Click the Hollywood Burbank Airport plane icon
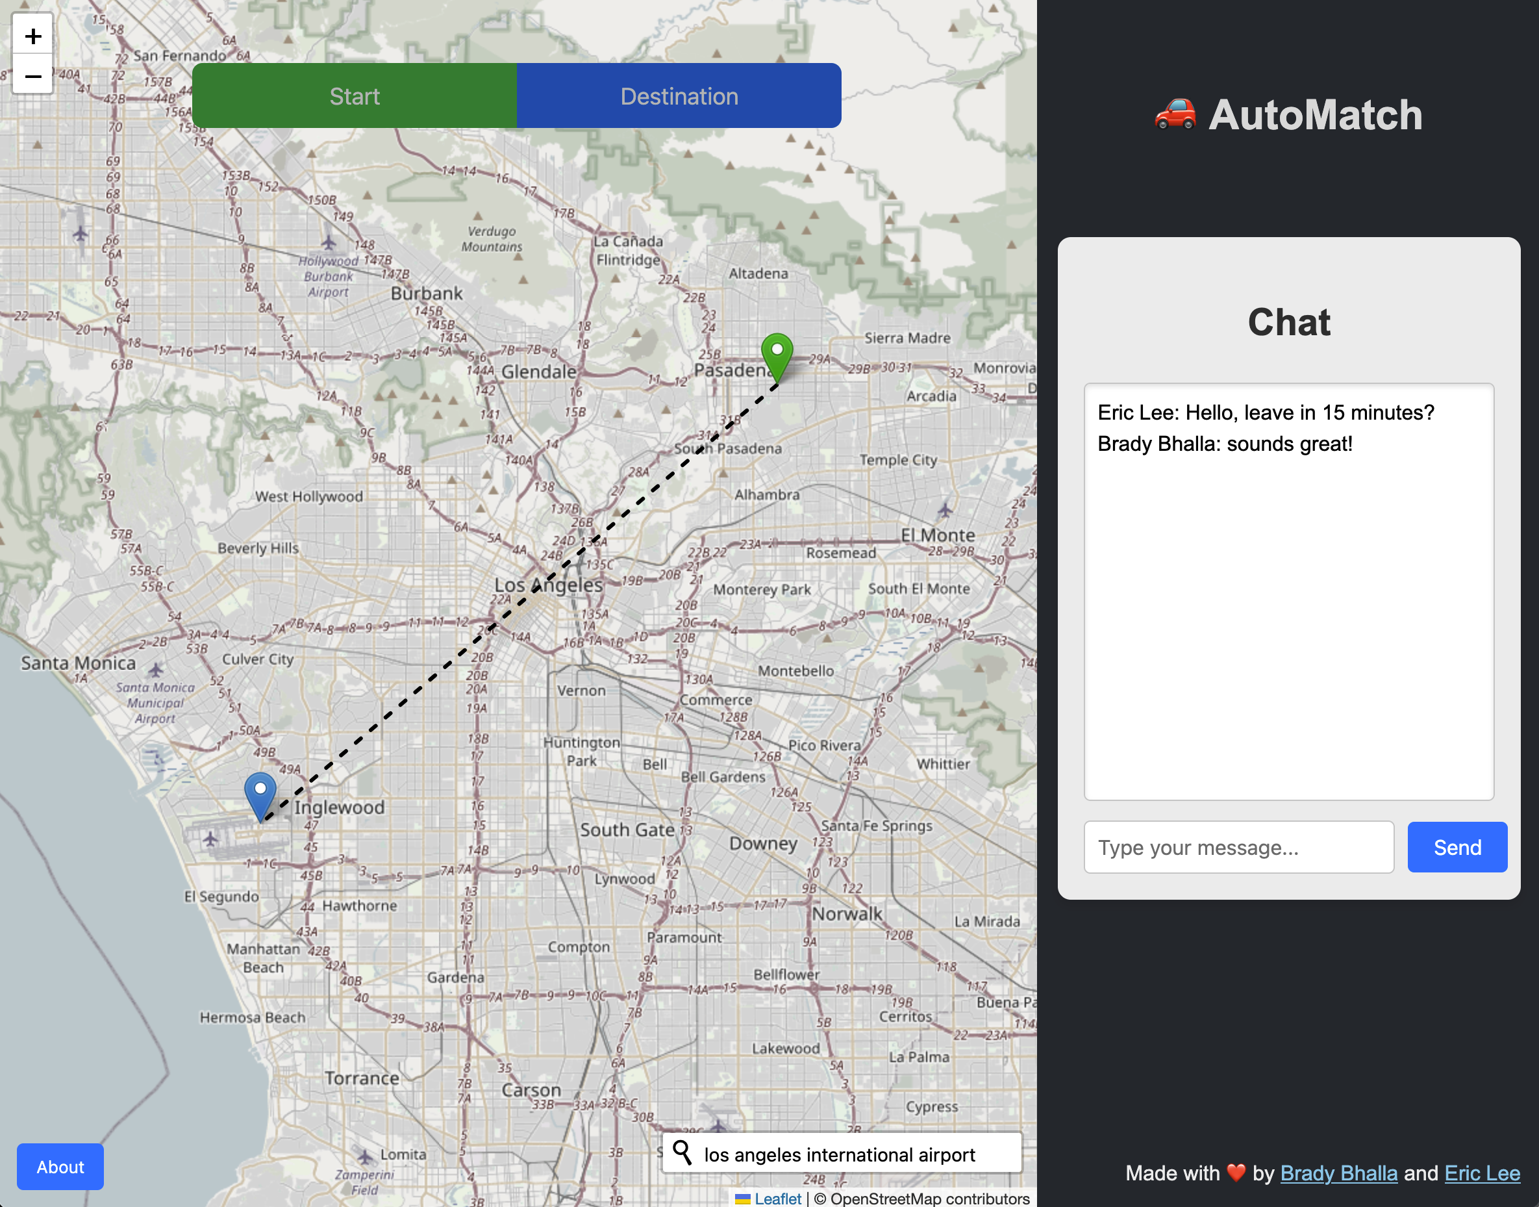This screenshot has height=1207, width=1539. 329,243
